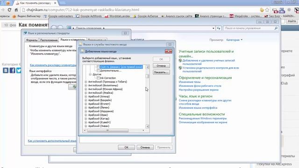Select Арабский (Катар) in the language list
This screenshot has height=168, width=299.
[x=99, y=119]
